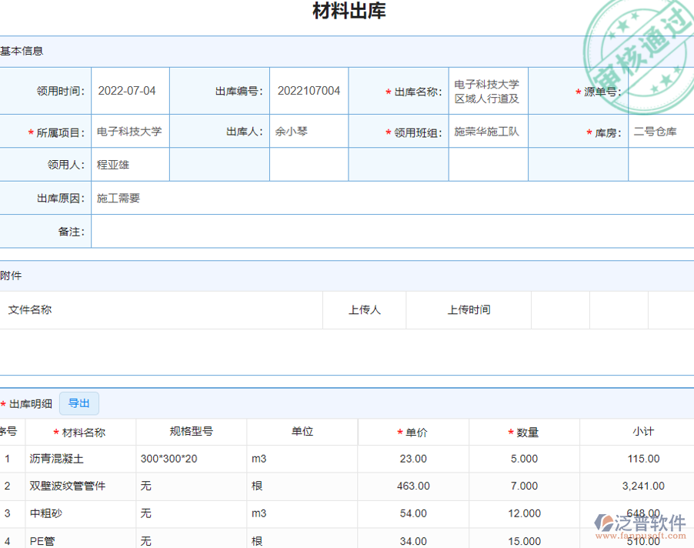Image resolution: width=694 pixels, height=548 pixels.
Task: Click the 单价 column header in the detail table
Action: click(x=412, y=432)
